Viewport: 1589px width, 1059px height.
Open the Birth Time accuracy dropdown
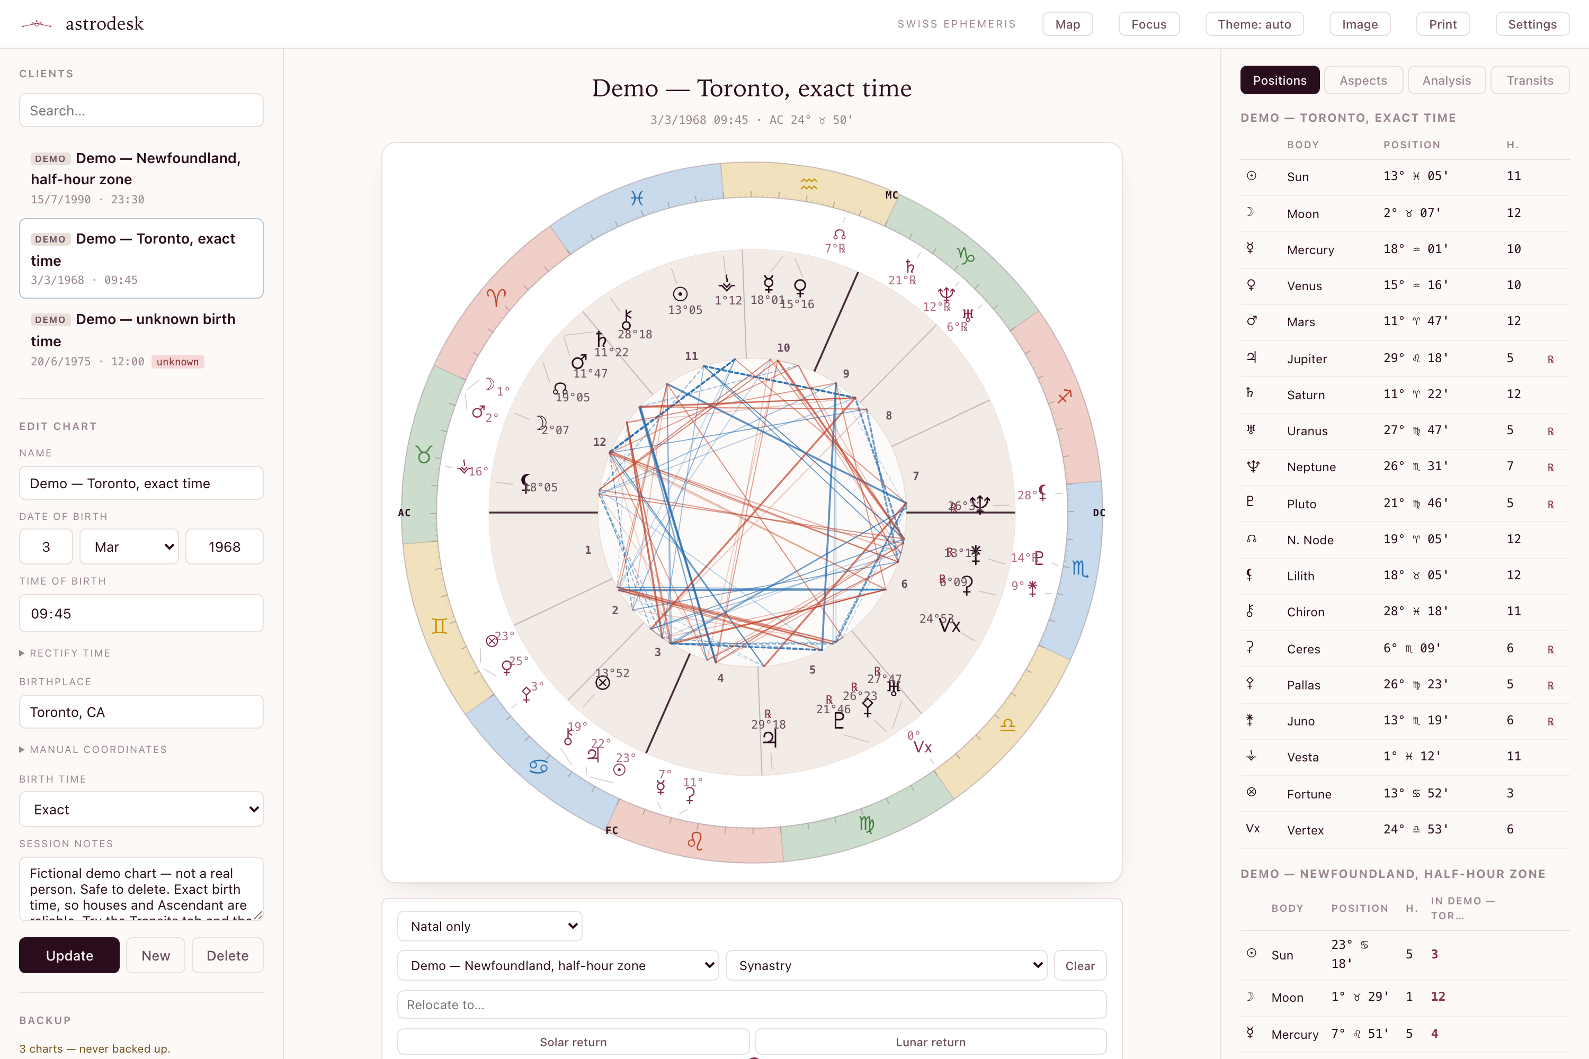tap(141, 809)
